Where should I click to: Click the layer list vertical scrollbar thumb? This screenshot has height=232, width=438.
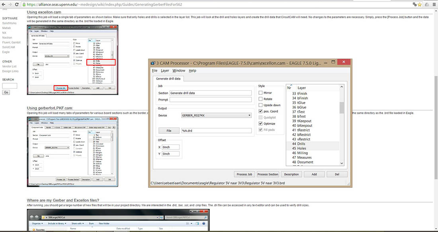[342, 108]
